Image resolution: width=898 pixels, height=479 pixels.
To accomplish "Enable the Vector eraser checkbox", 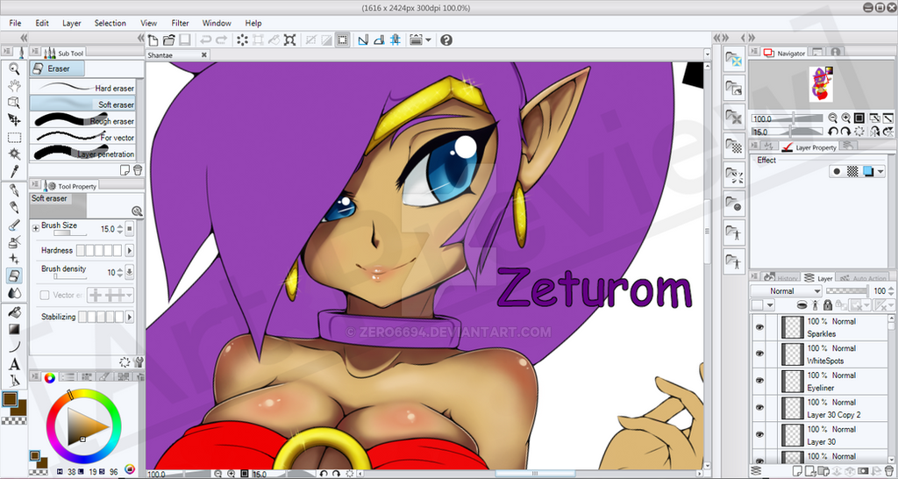I will click(45, 295).
